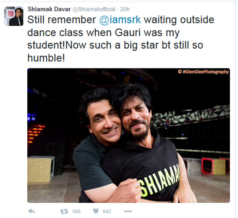The image size is (238, 218).
Task: Follow the @iamsrk mention link
Action: point(120,20)
